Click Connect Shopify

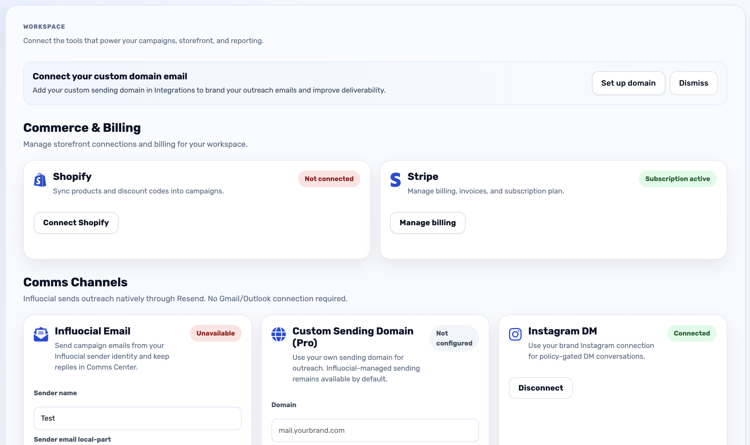(76, 223)
